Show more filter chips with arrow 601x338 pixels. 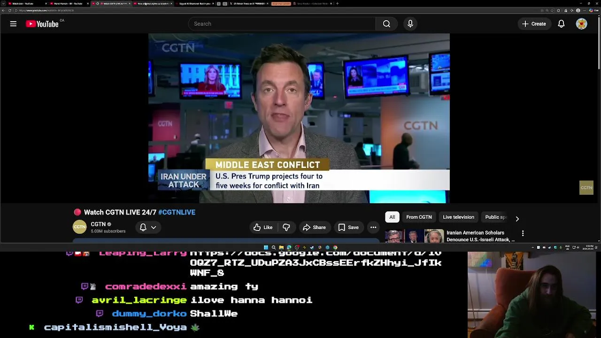click(517, 219)
